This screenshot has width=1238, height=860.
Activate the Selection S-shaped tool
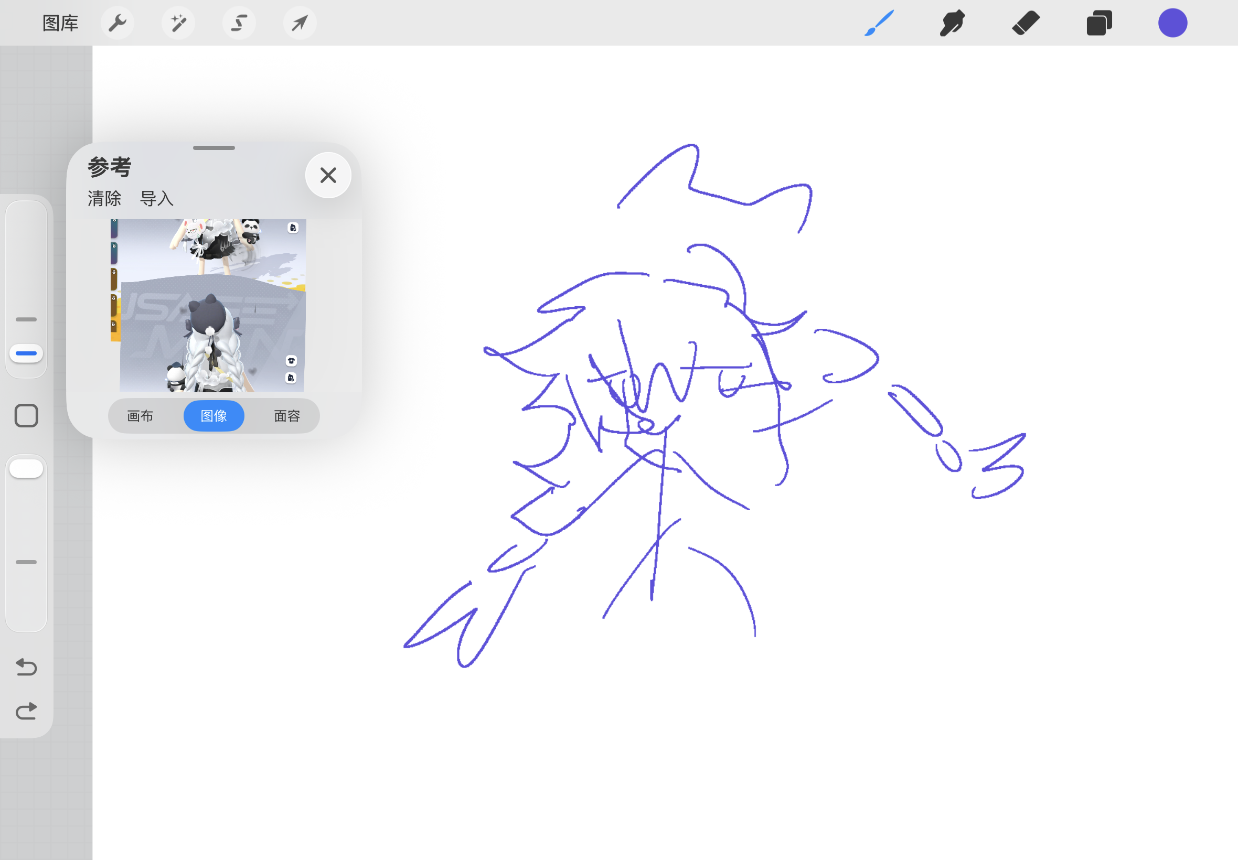coord(239,23)
